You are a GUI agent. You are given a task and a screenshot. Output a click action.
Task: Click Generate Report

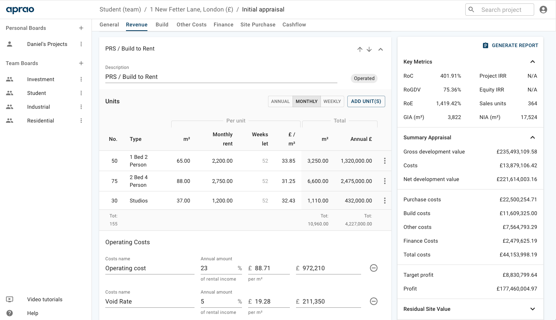510,45
